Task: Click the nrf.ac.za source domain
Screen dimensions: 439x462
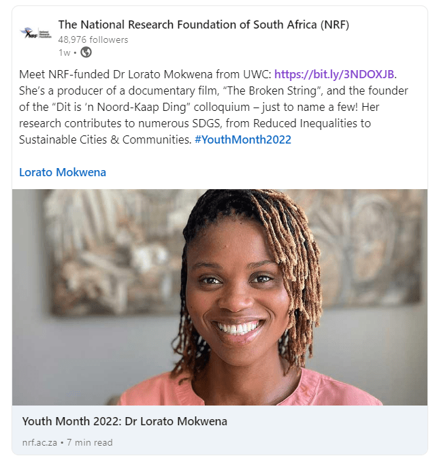Action: point(39,442)
